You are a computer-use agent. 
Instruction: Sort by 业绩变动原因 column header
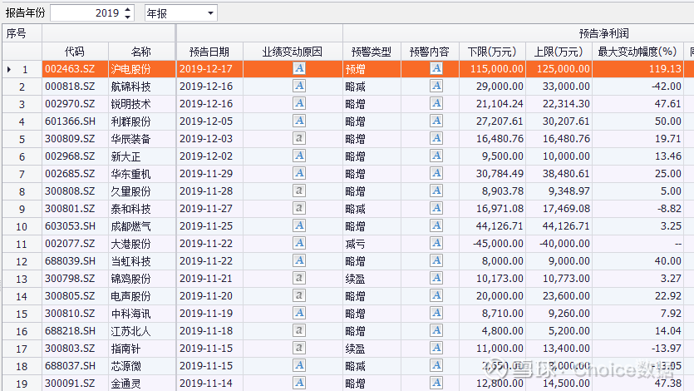(x=293, y=52)
